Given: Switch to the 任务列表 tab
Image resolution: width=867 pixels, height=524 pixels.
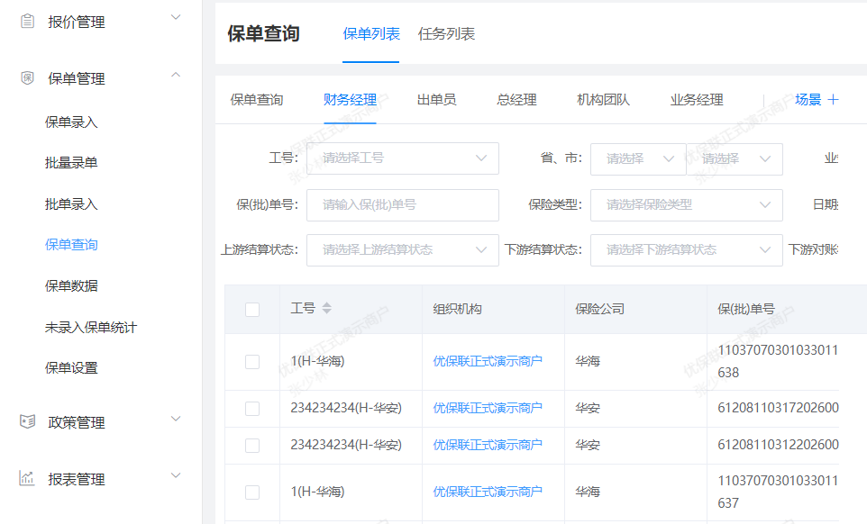Looking at the screenshot, I should coord(446,34).
